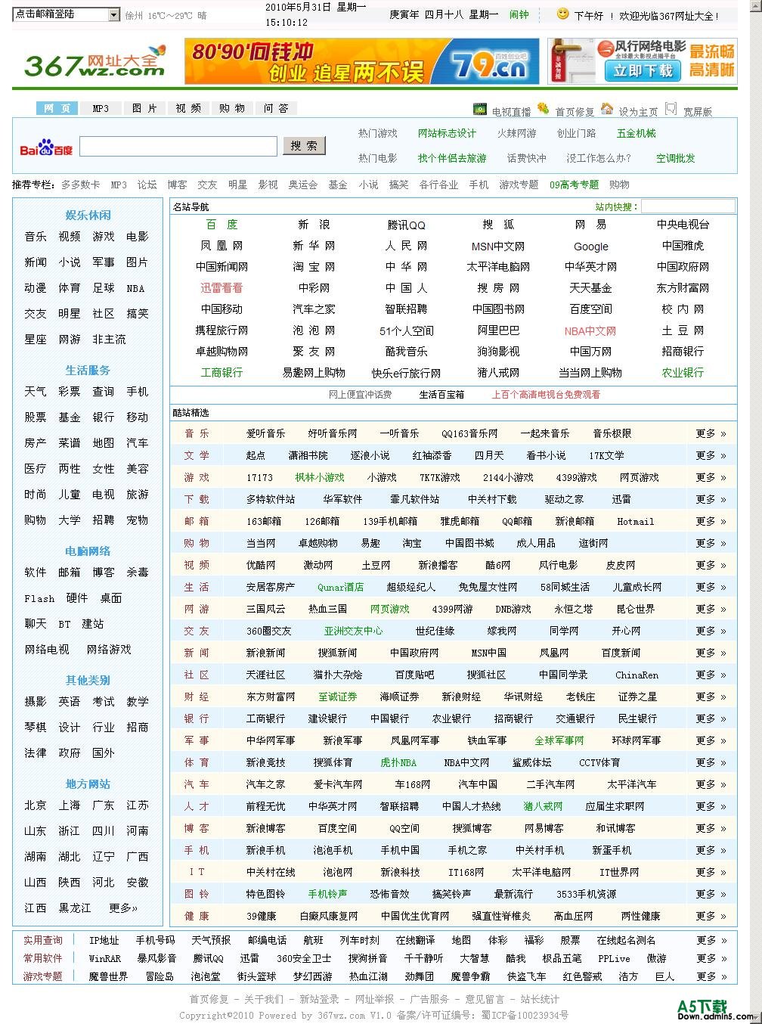Open the 彩票 link in 生活服务
The height and width of the screenshot is (1024, 762).
coord(70,392)
